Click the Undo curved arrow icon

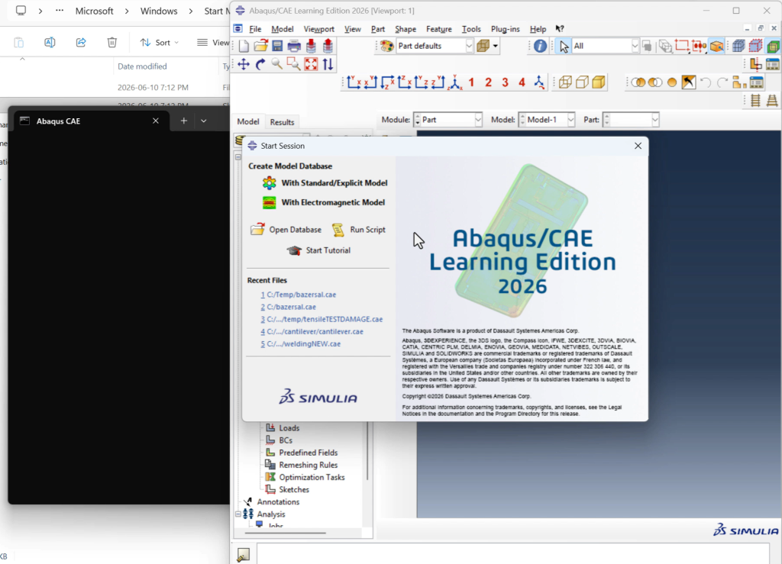(705, 82)
